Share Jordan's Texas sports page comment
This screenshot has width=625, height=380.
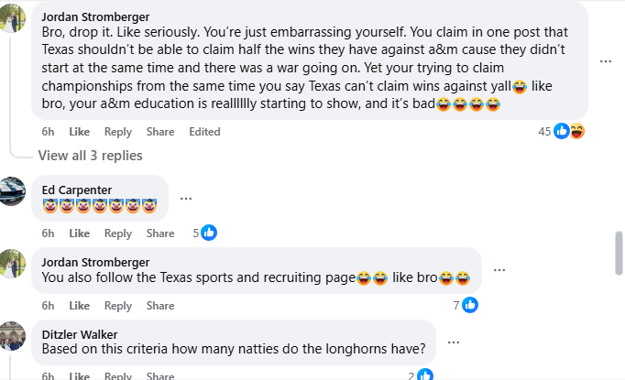pos(160,306)
